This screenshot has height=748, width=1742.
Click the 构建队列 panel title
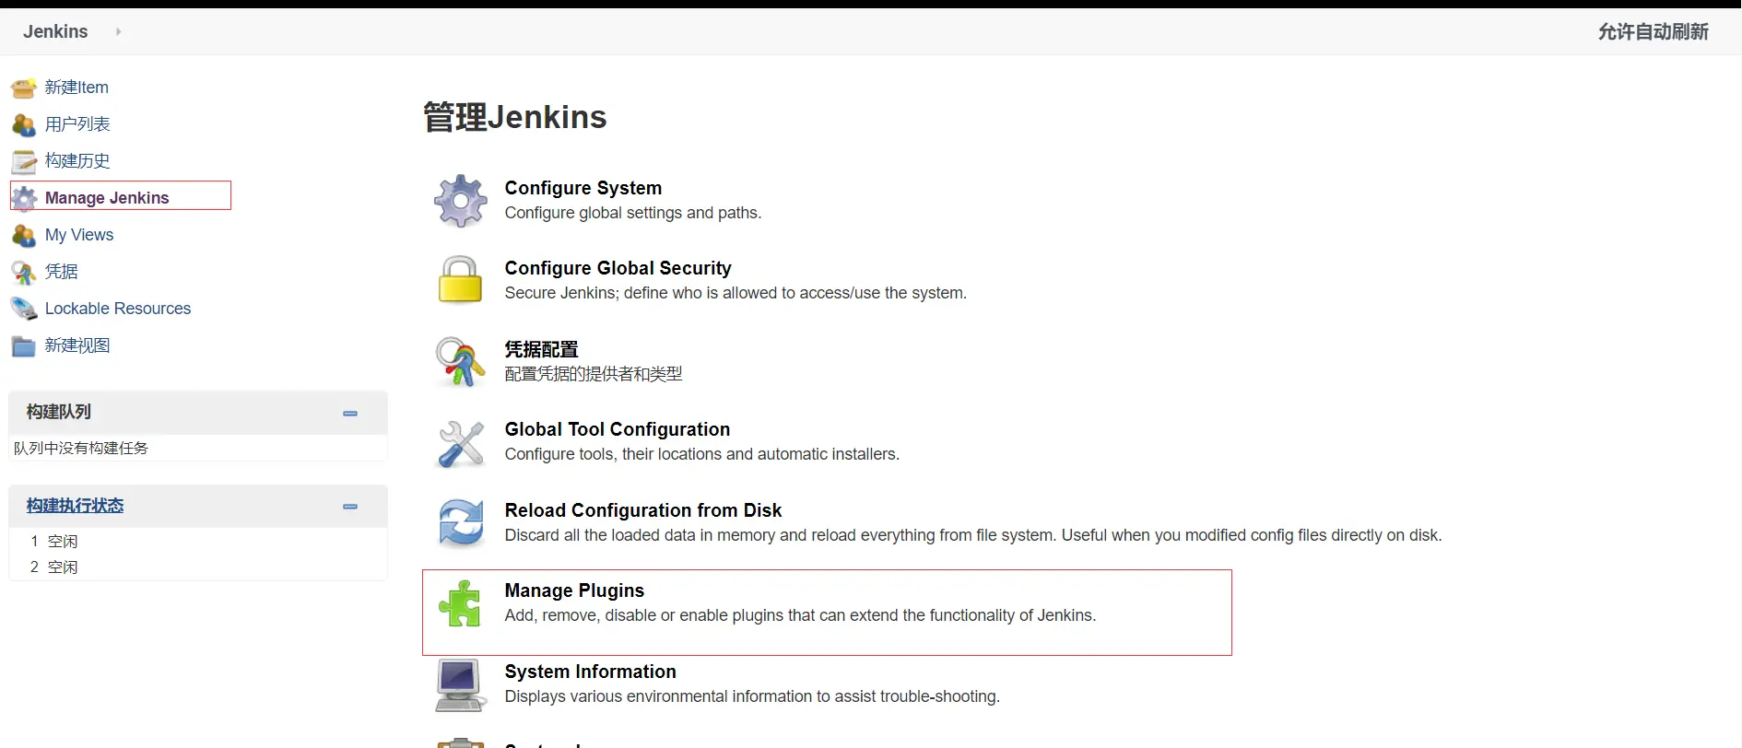pyautogui.click(x=59, y=412)
